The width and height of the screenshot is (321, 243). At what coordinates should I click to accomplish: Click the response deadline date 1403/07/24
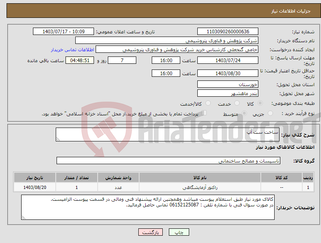[x=228, y=60]
